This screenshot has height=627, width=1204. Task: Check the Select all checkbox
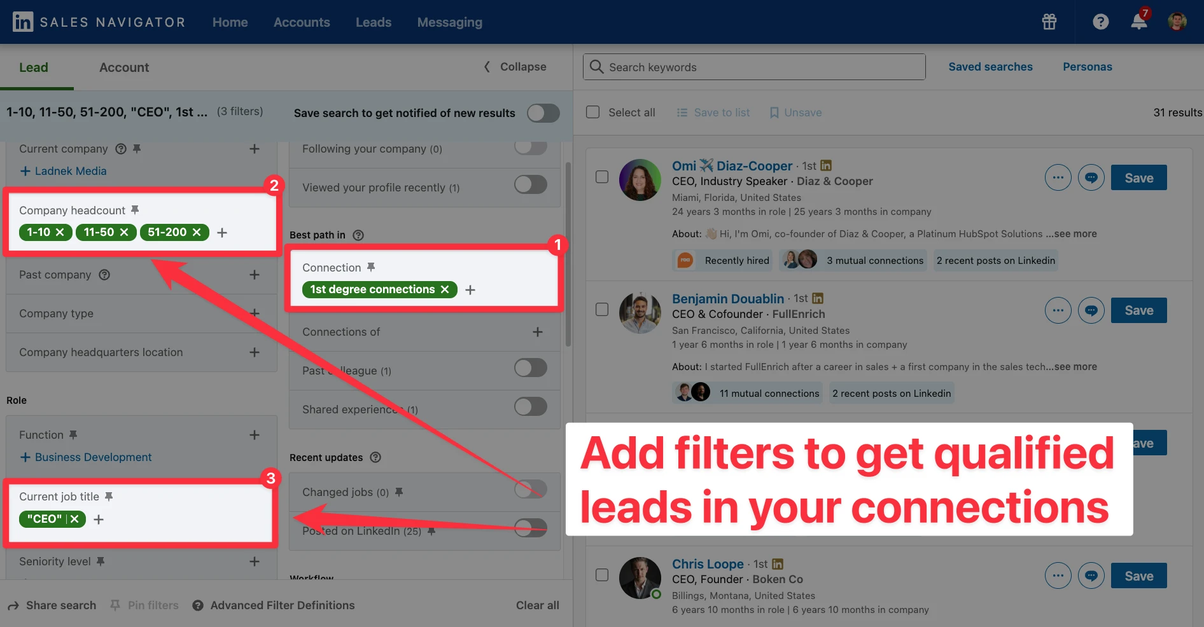(x=593, y=112)
